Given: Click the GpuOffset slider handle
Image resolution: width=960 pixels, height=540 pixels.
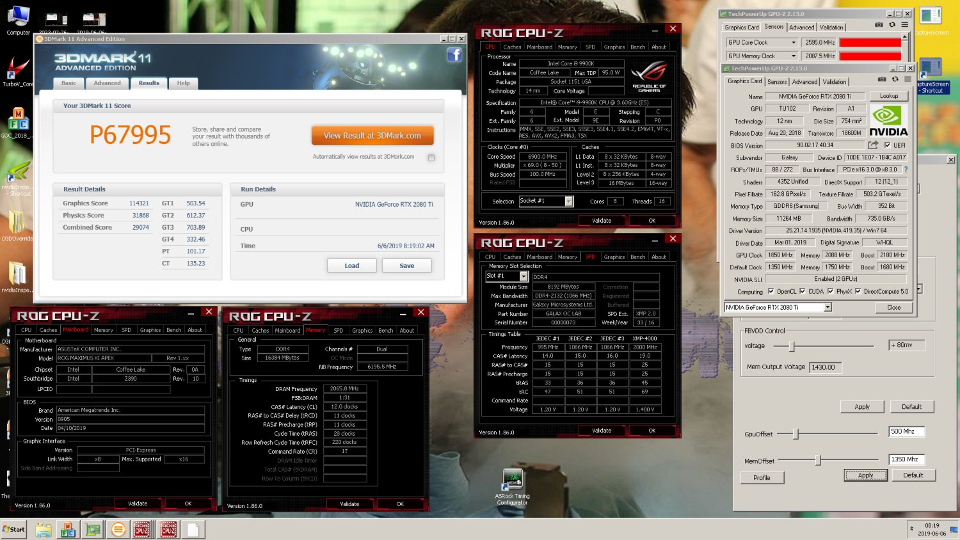Looking at the screenshot, I should [x=796, y=434].
